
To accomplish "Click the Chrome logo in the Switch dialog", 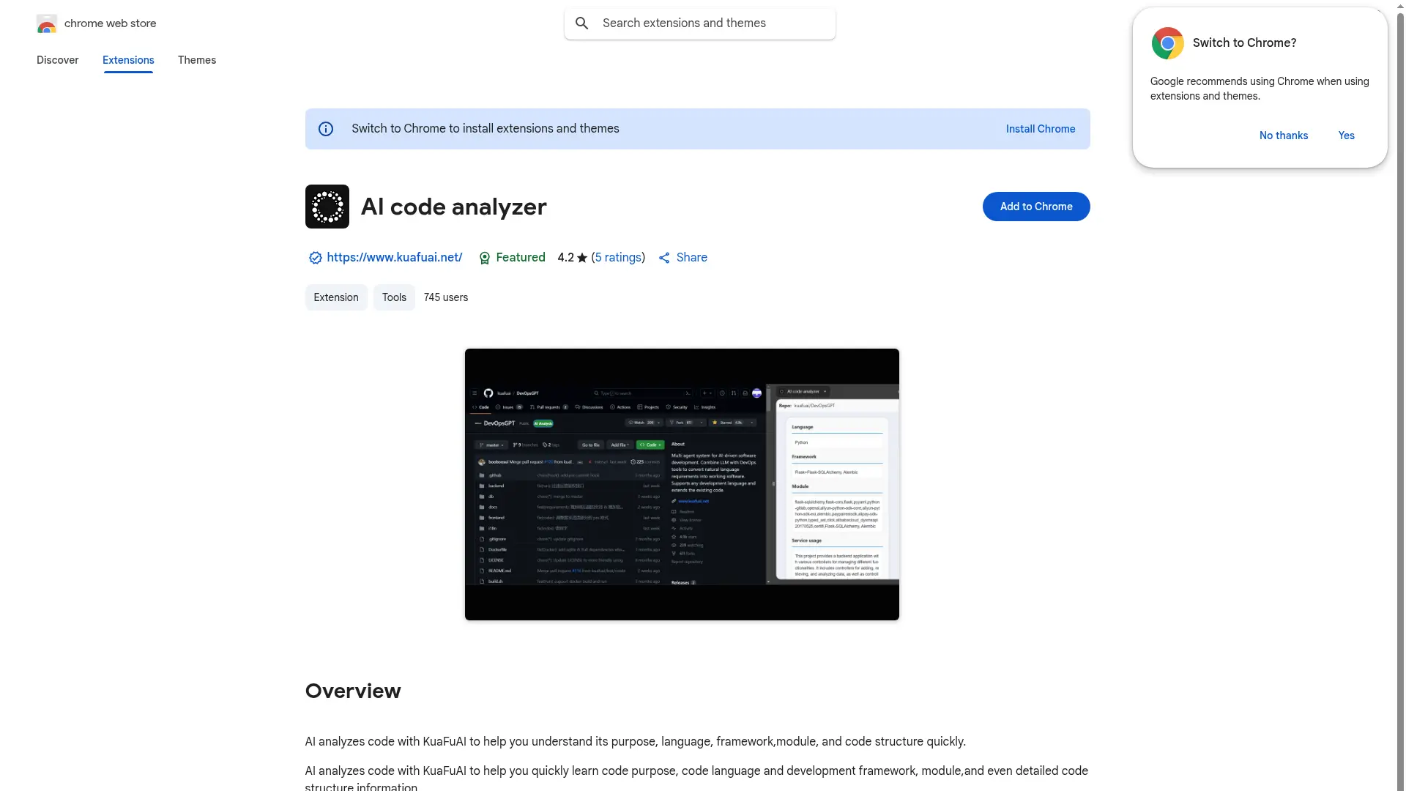I will pos(1168,42).
